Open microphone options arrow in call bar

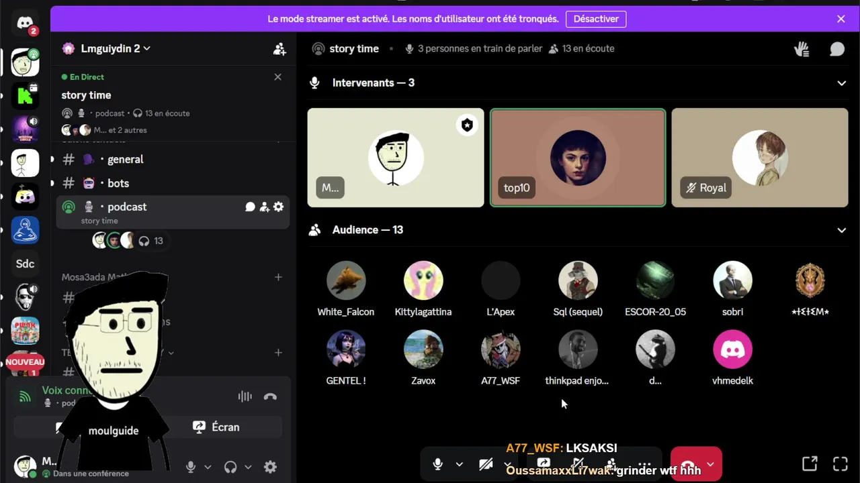[x=460, y=464]
